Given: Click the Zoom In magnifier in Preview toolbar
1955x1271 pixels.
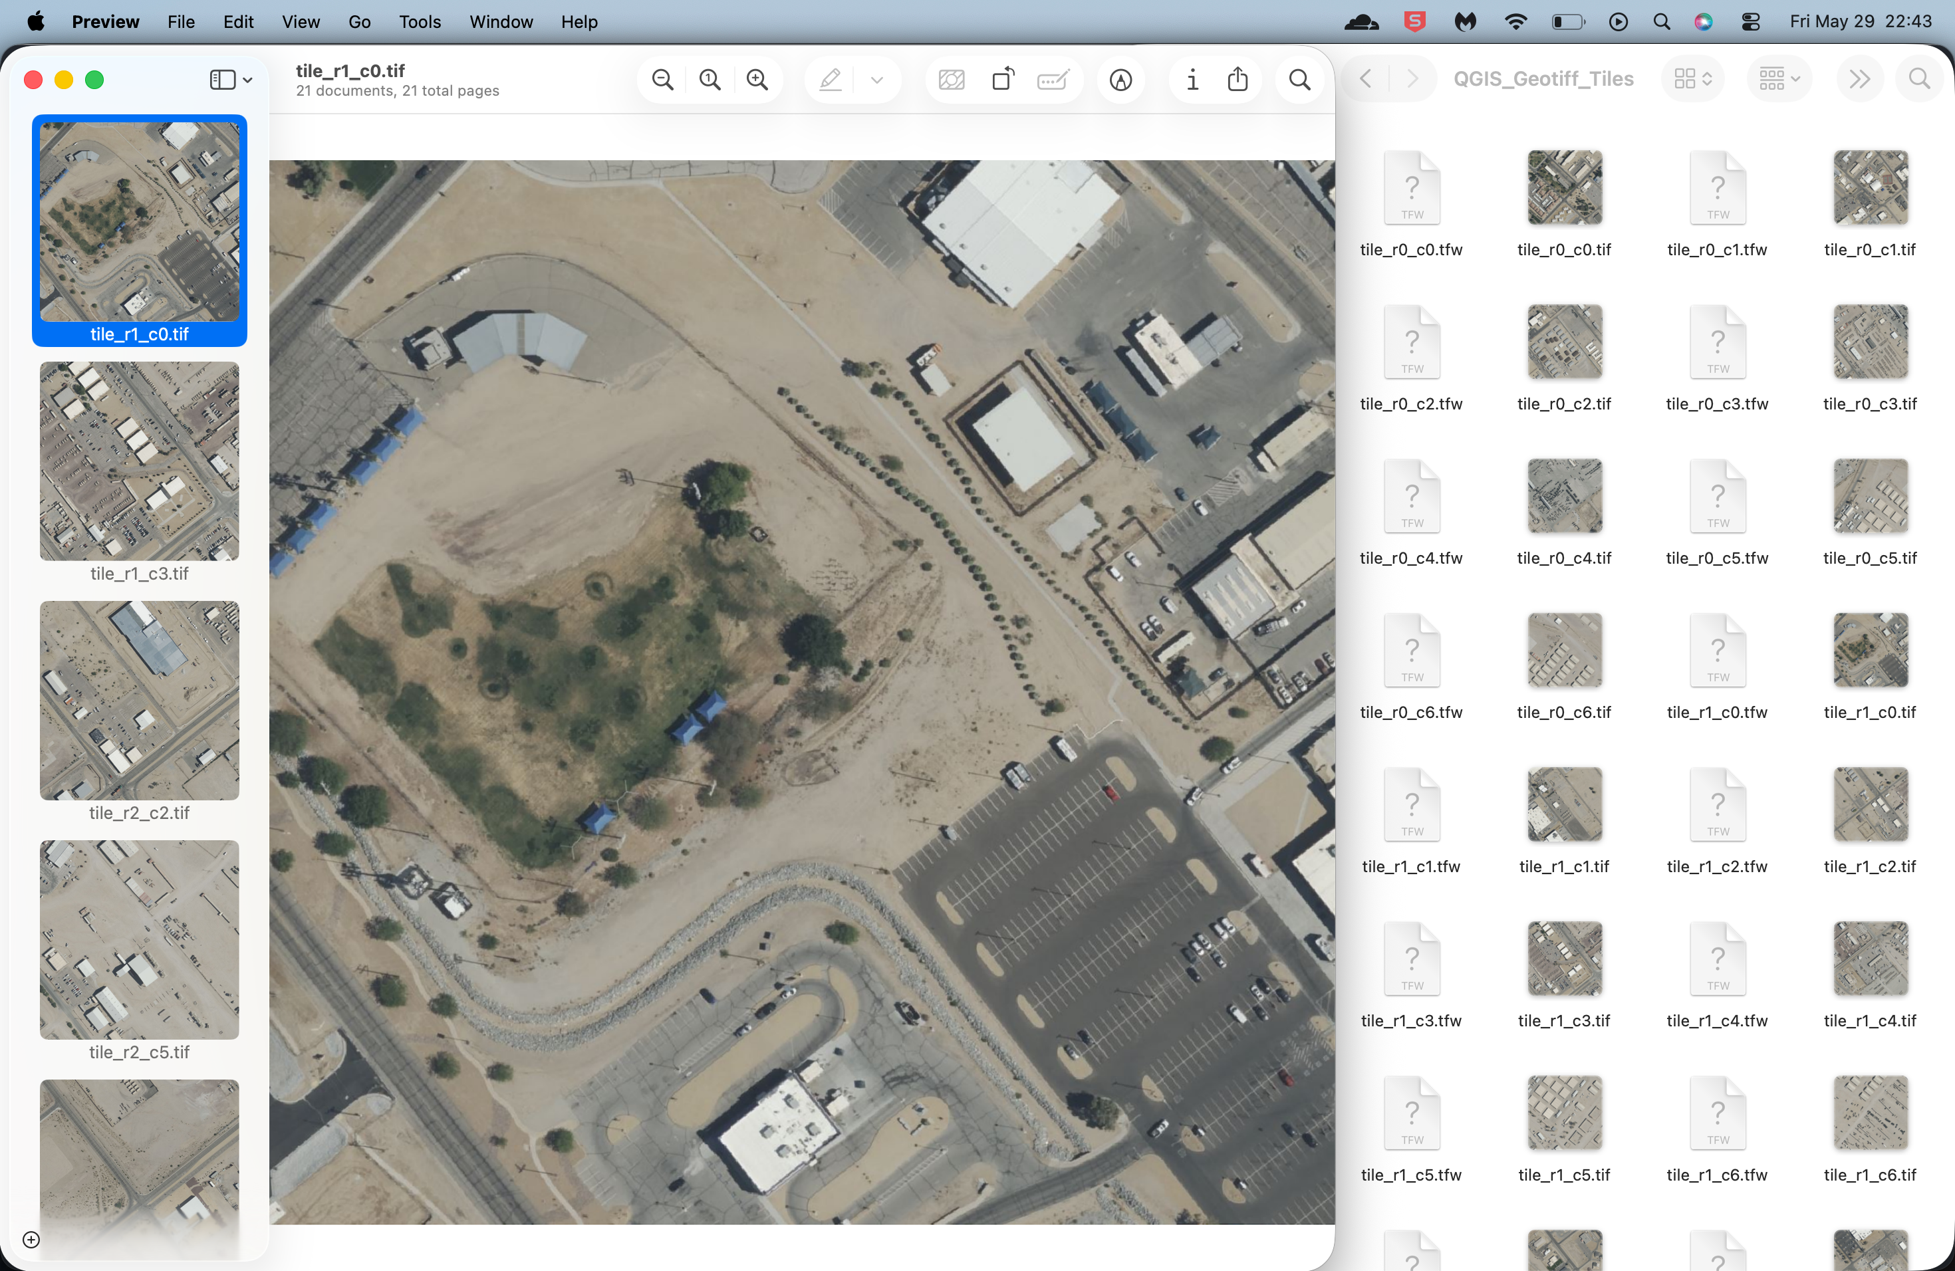Looking at the screenshot, I should tap(757, 80).
